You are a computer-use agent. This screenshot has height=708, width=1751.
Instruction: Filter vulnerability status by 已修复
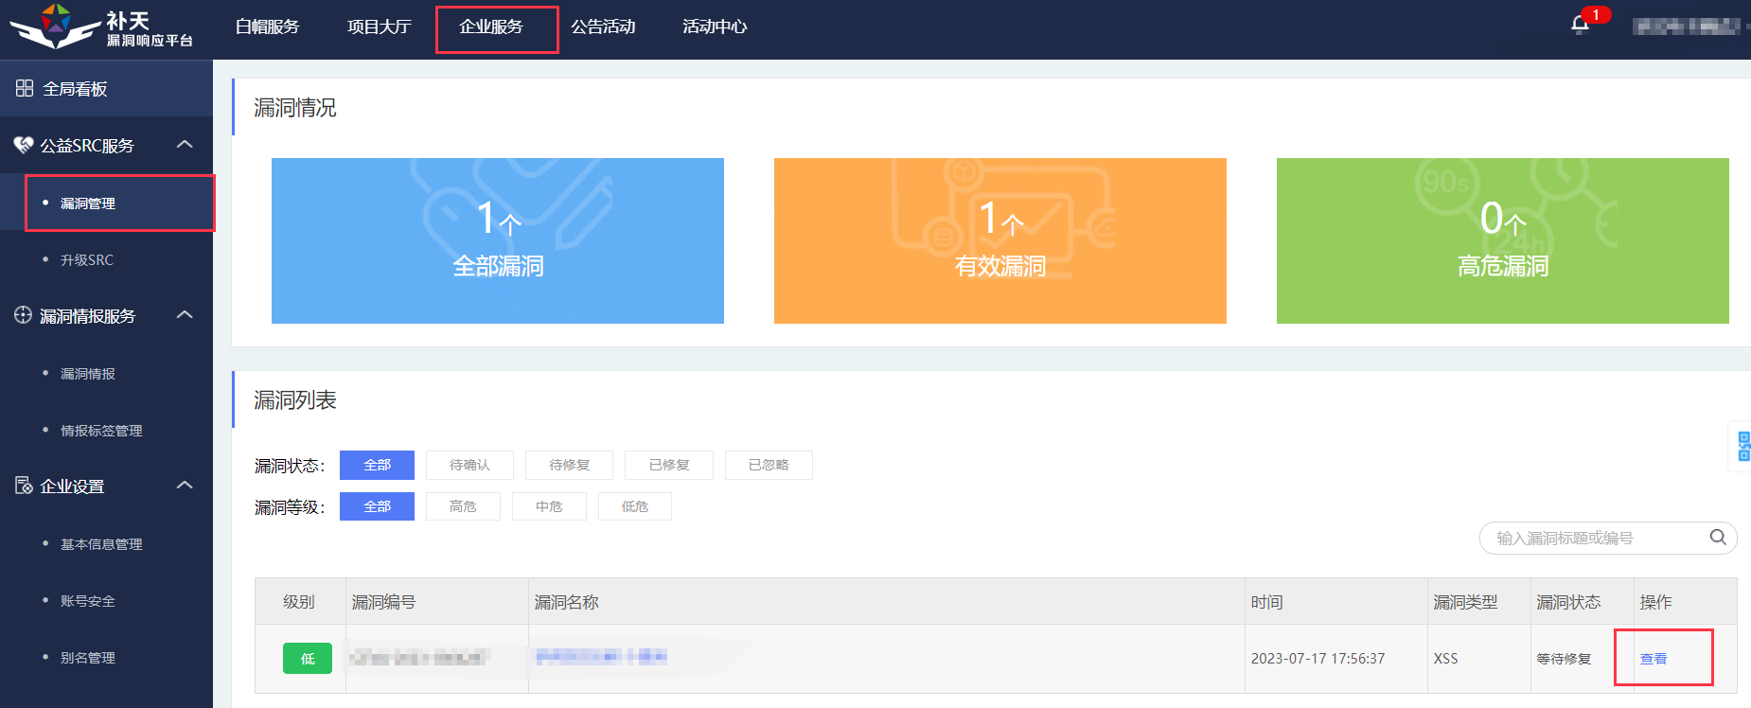coord(669,465)
